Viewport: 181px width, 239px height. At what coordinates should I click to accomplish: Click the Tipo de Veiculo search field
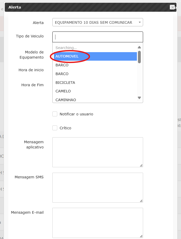click(x=97, y=37)
